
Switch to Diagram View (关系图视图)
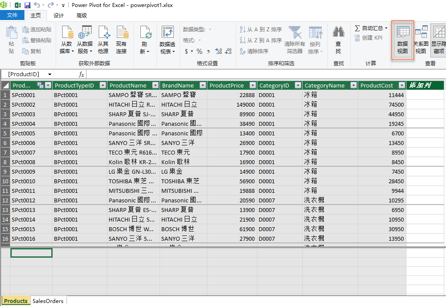[421, 40]
